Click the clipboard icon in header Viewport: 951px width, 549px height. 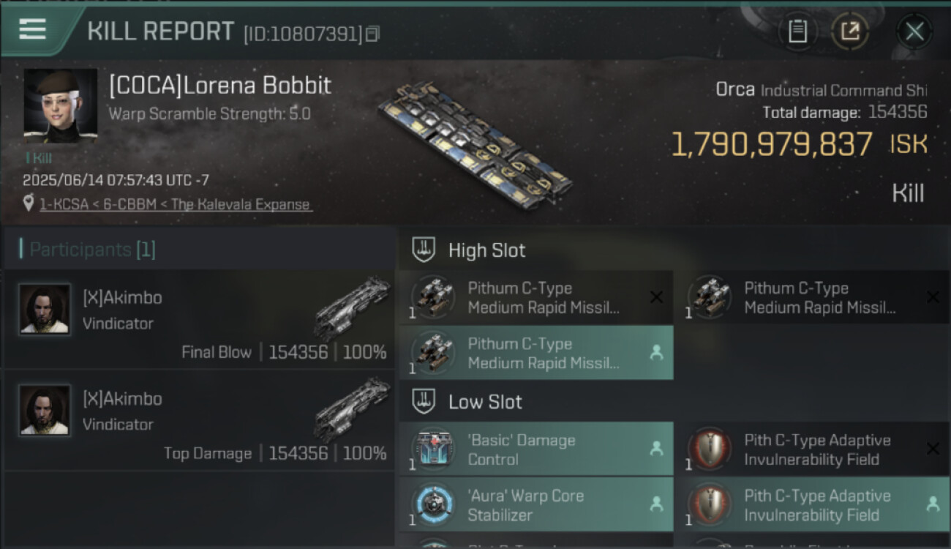tap(797, 31)
